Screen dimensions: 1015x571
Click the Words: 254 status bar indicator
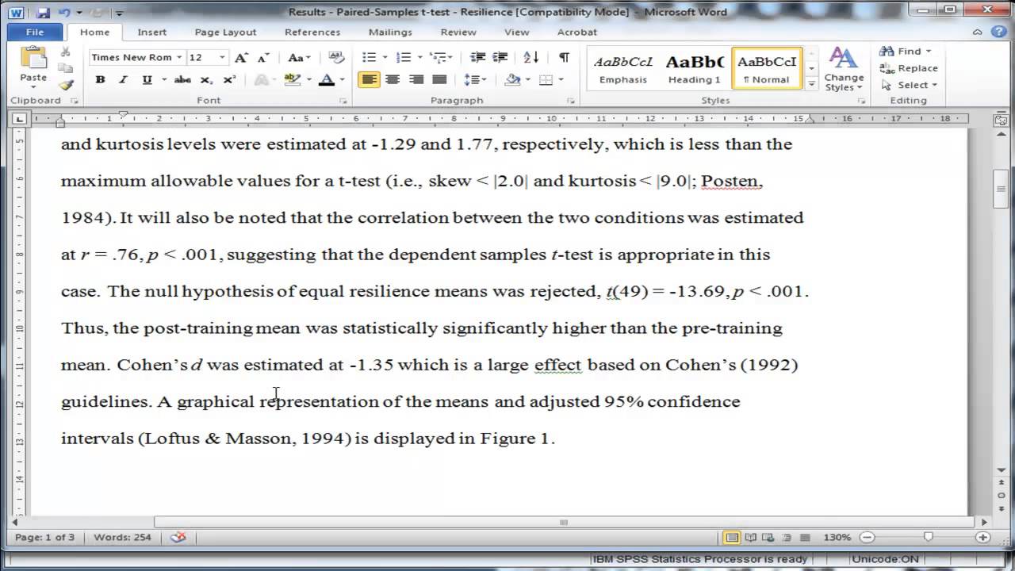(x=122, y=537)
